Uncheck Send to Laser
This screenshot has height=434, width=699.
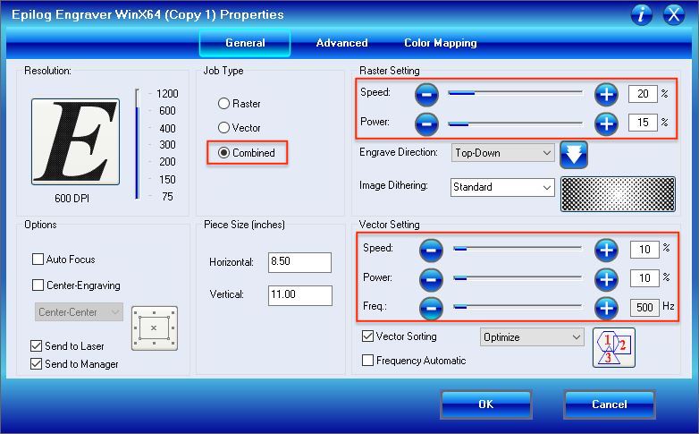(36, 346)
